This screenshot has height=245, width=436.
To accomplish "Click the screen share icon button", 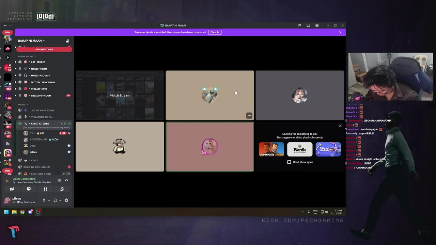I will [29, 189].
